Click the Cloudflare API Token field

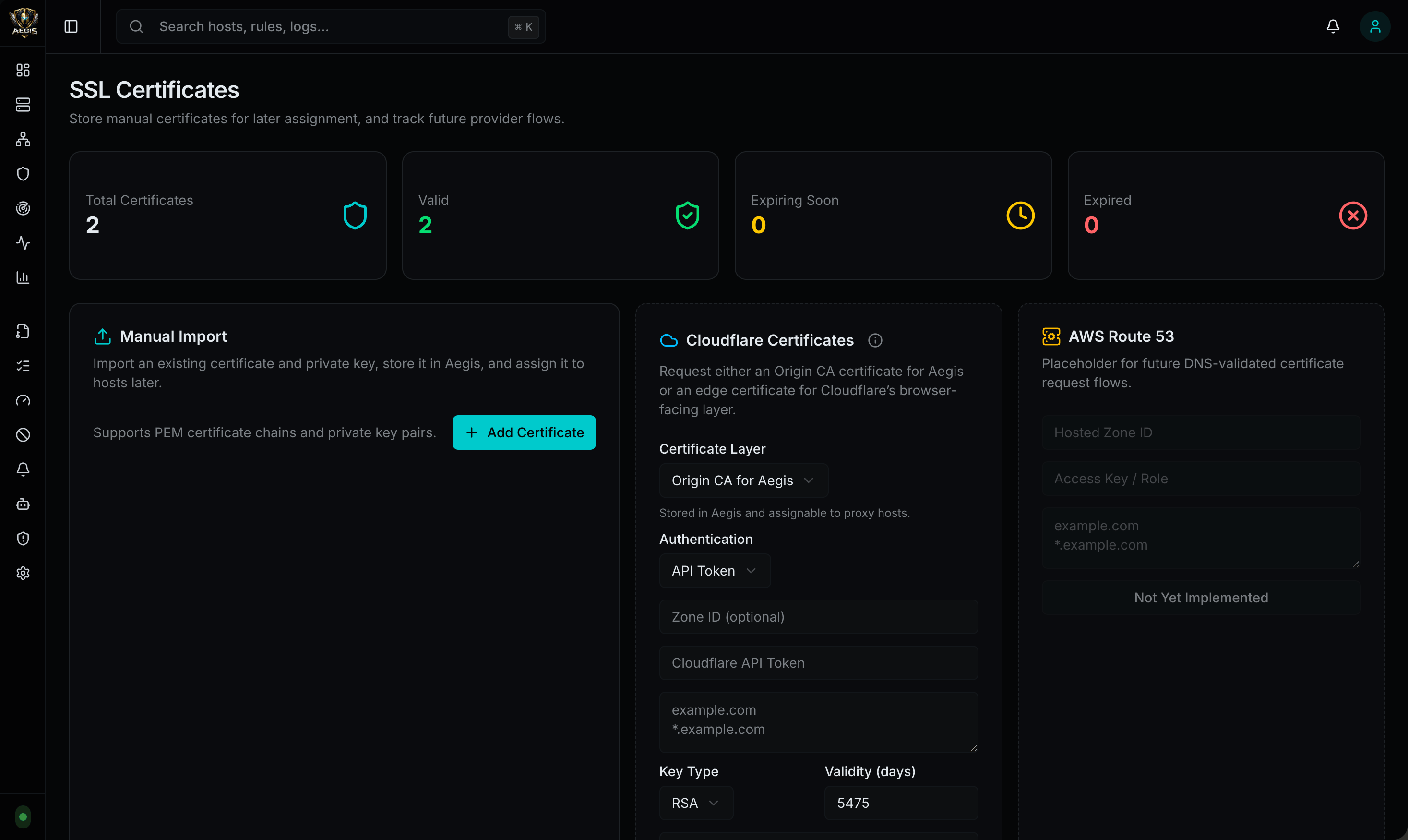coord(818,663)
